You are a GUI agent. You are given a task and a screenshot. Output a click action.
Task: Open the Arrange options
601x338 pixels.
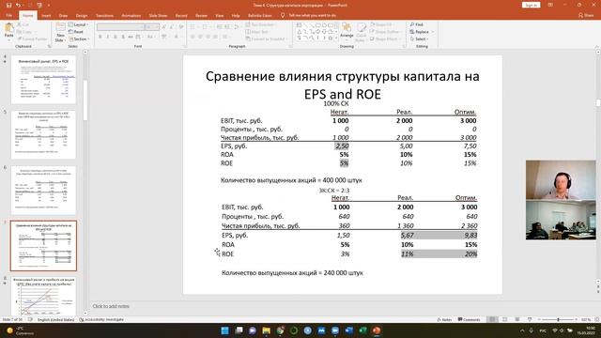click(x=347, y=31)
